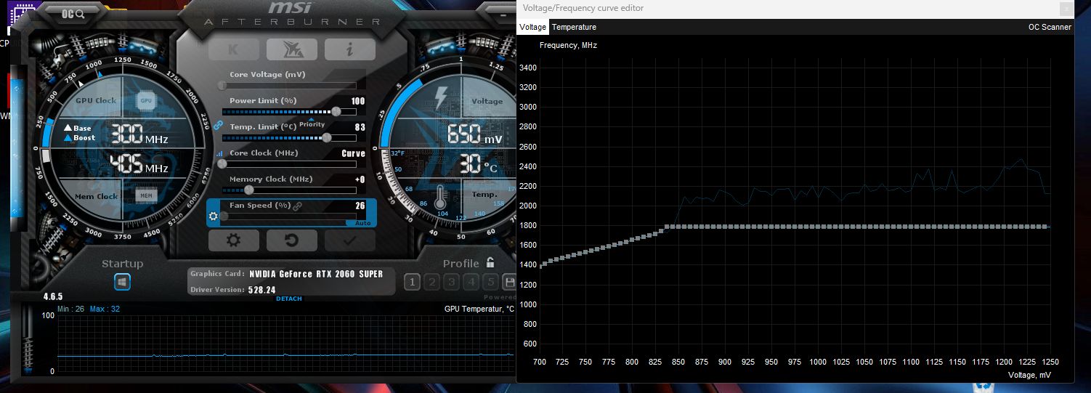Click the Power Limit value 100

pyautogui.click(x=358, y=101)
